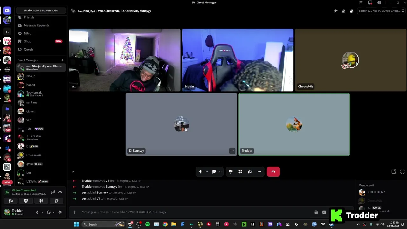Expand input device options in user panel
407x229 pixels.
[42, 212]
